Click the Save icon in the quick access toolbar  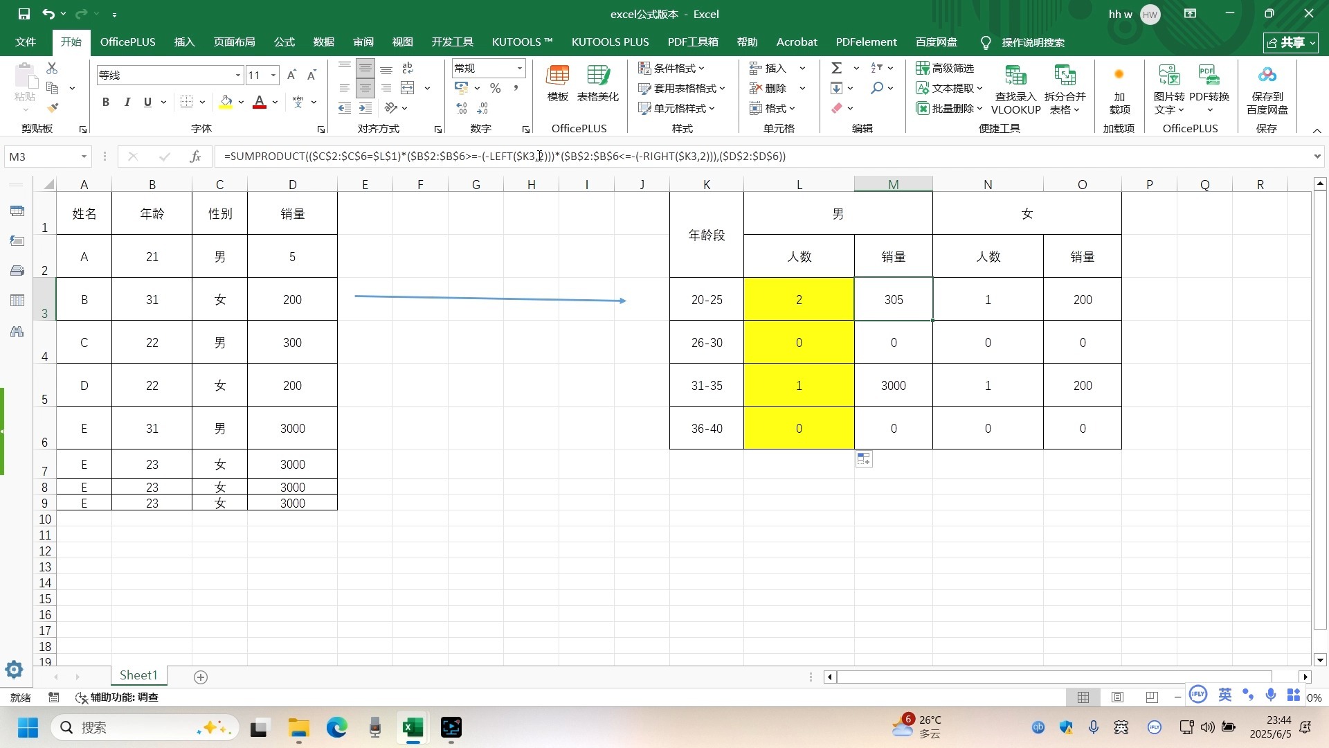[x=24, y=14]
